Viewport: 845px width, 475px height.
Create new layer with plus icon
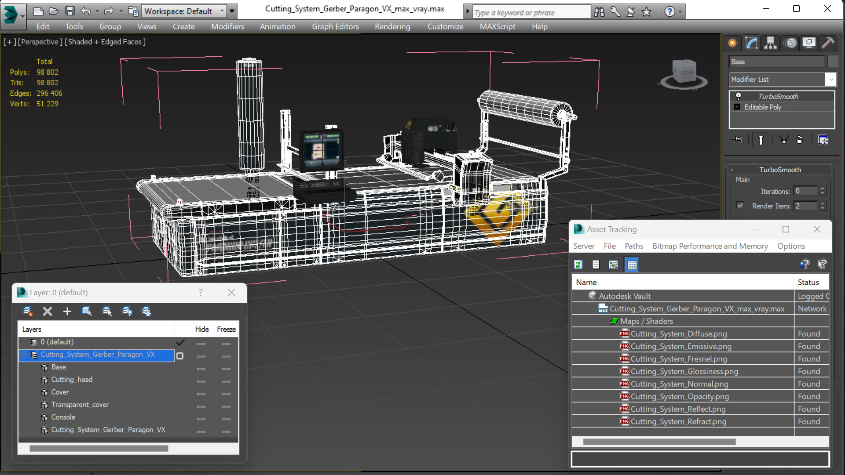pyautogui.click(x=67, y=312)
